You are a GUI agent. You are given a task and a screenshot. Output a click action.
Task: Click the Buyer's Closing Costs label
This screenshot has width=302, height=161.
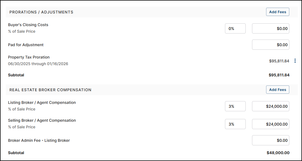tap(28, 25)
